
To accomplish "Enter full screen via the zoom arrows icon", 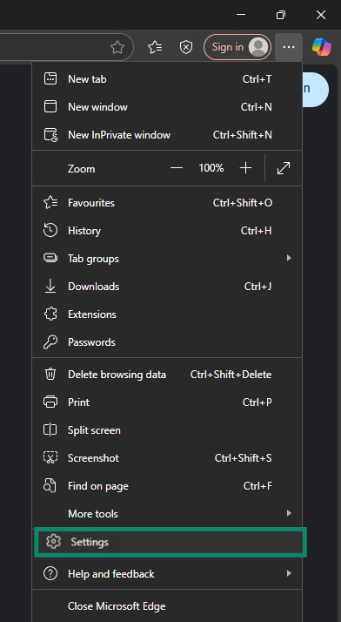I will pos(284,168).
